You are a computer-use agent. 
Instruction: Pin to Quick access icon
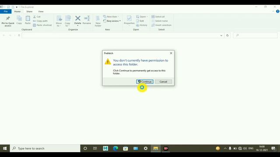pos(8,21)
